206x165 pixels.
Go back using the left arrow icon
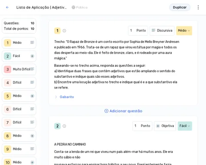pyautogui.click(x=7, y=7)
